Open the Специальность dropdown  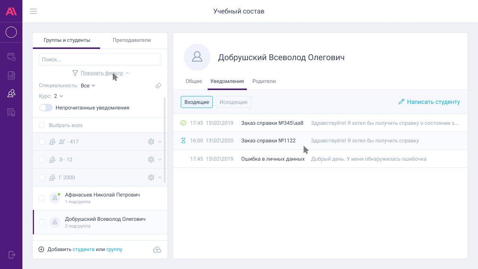[x=88, y=86]
